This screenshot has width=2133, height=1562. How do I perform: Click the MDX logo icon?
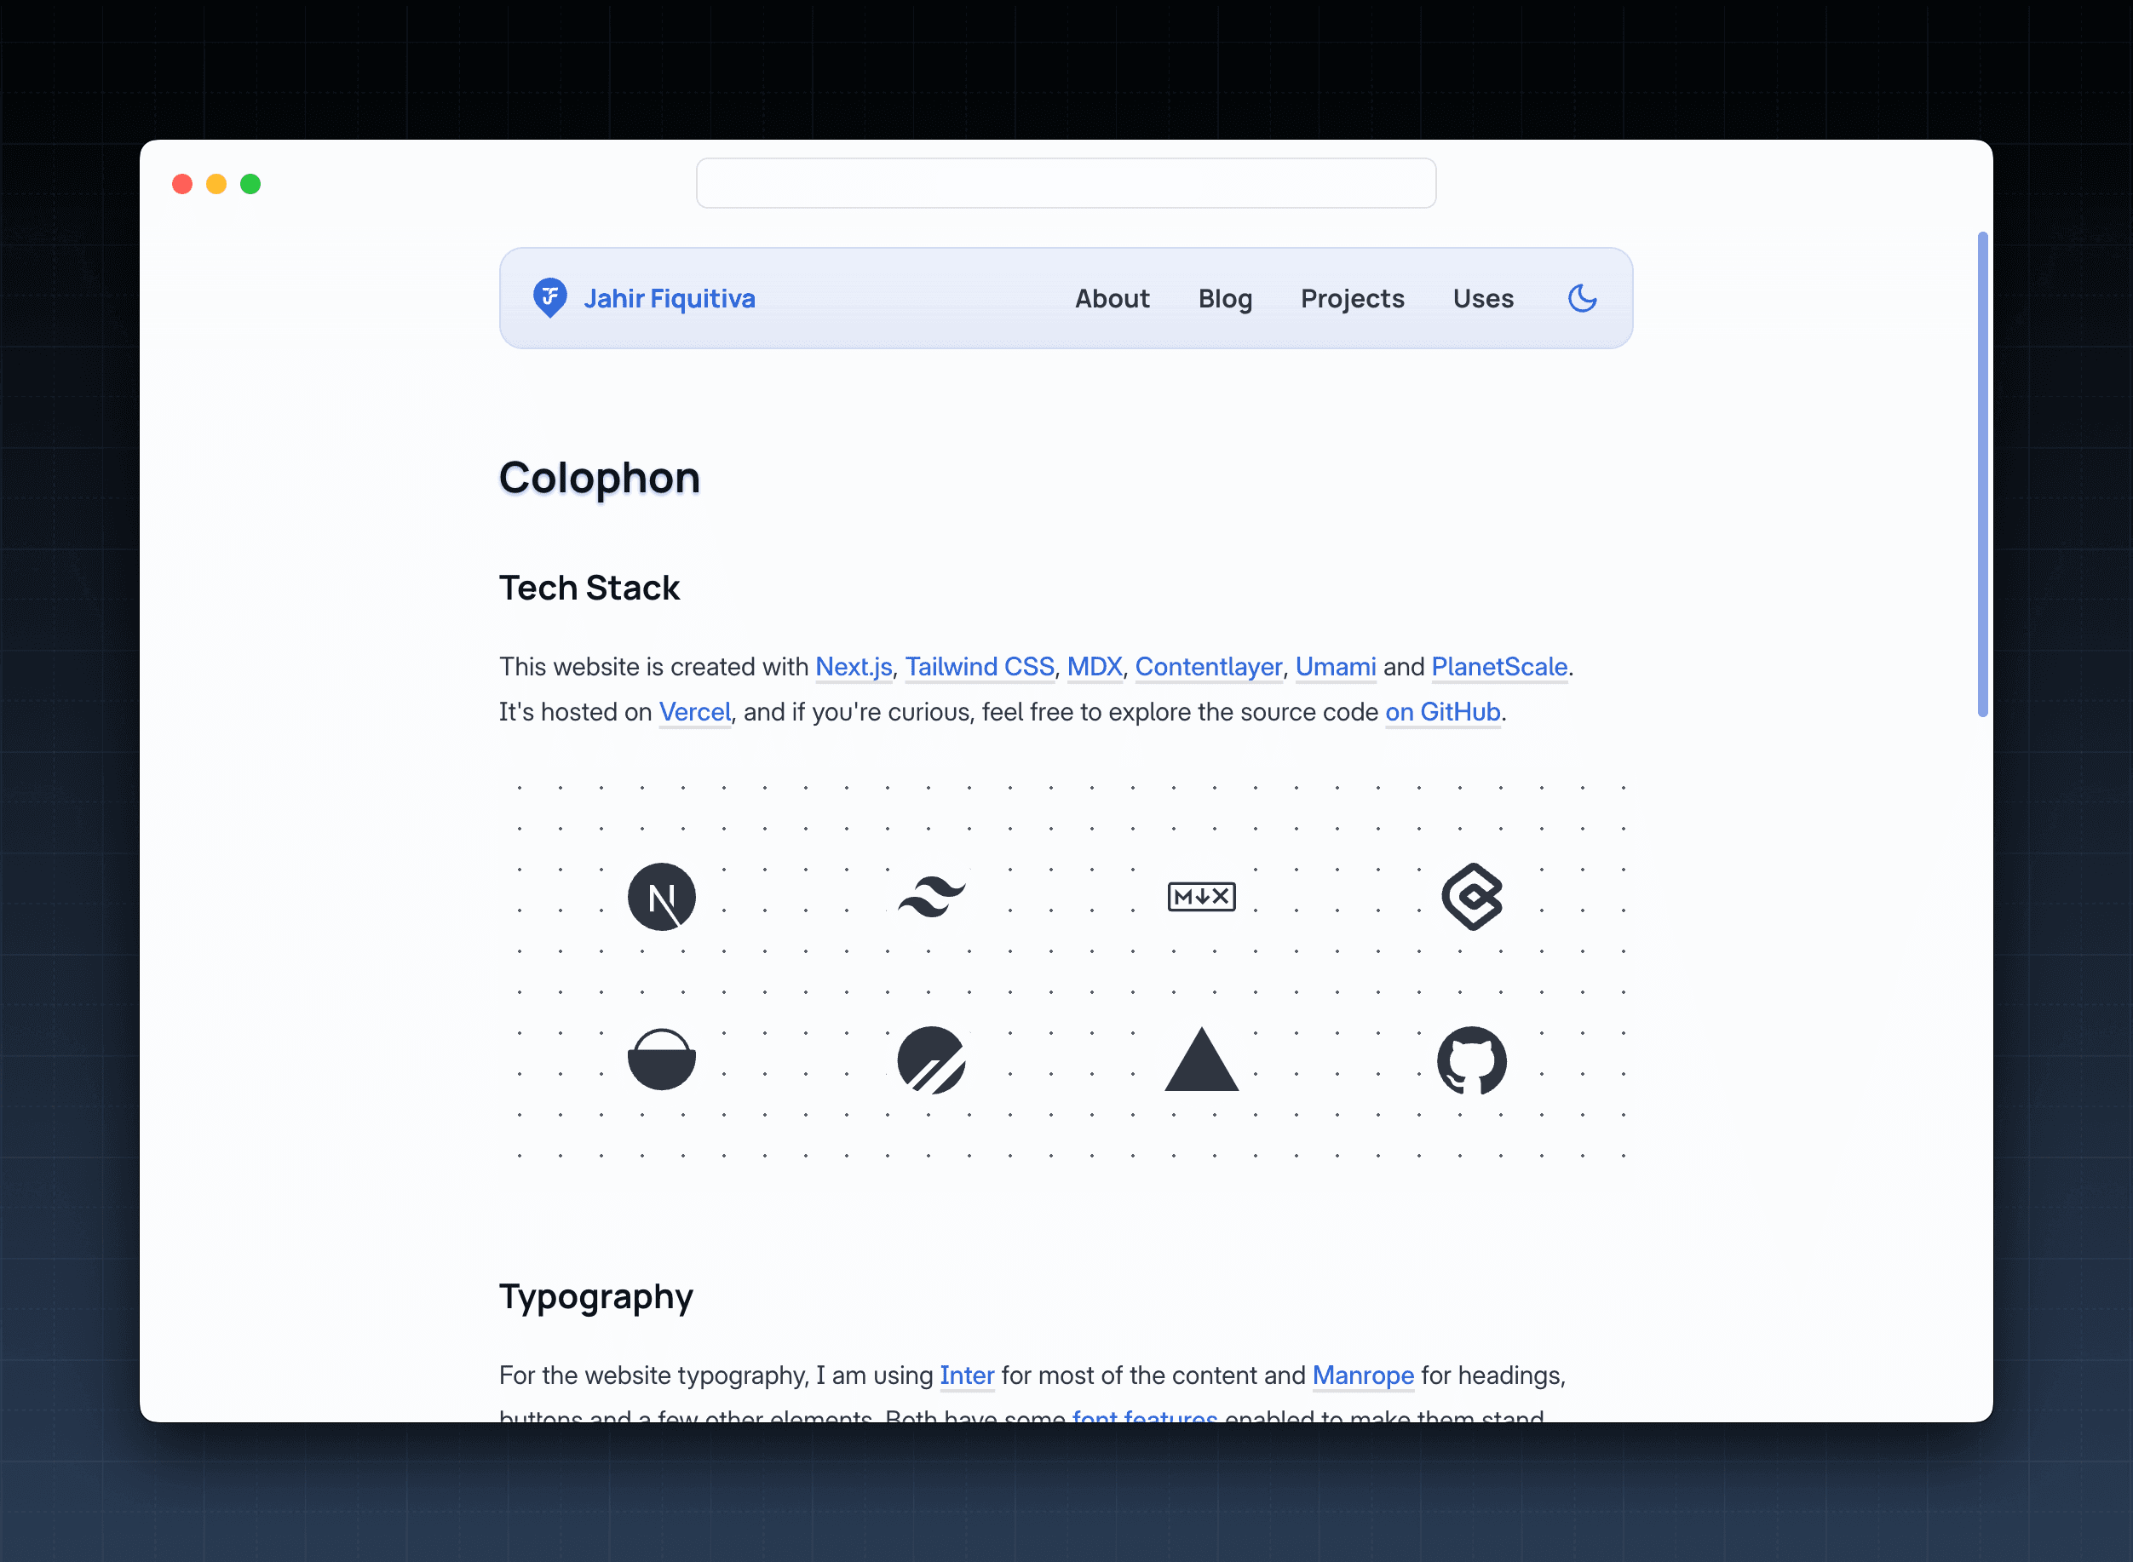coord(1200,896)
